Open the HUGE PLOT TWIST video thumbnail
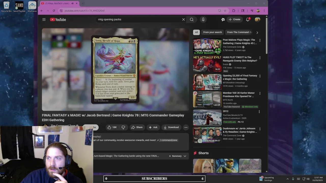This screenshot has height=183, width=326. pos(207,64)
